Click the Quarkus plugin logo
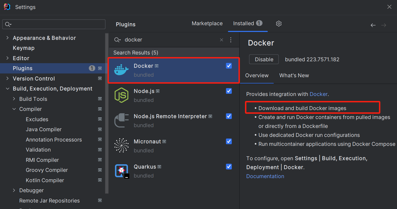The height and width of the screenshot is (209, 397). [122, 171]
